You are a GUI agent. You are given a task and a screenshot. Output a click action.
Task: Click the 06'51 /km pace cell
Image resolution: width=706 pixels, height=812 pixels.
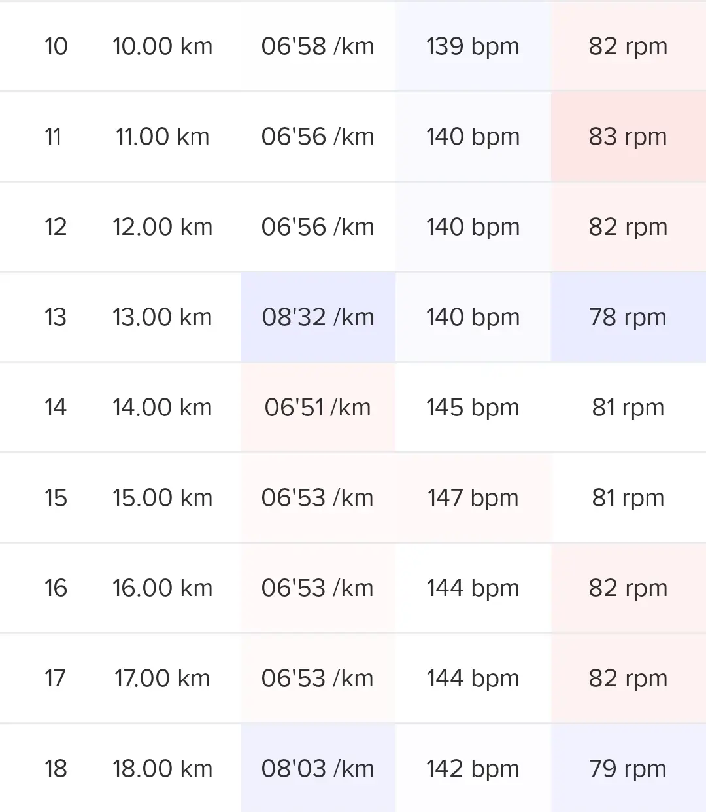coord(318,408)
